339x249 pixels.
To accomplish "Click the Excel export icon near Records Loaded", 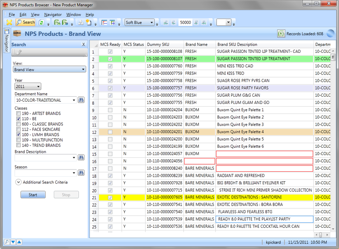I will coord(281,33).
